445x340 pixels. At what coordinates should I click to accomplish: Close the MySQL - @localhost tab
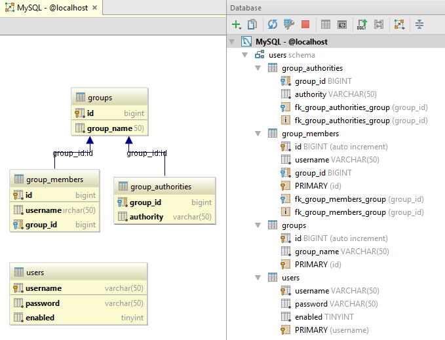tap(94, 8)
